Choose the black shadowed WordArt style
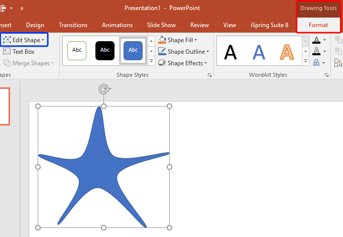This screenshot has height=237, width=343. pyautogui.click(x=231, y=52)
